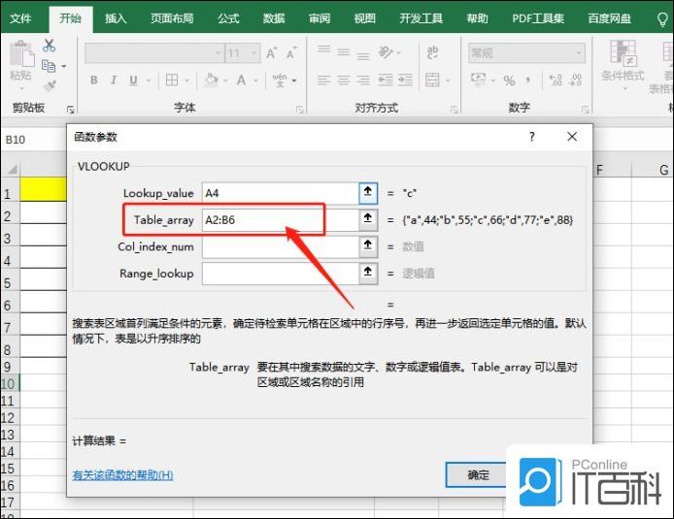Click the align left icon
This screenshot has height=519, width=674.
click(x=323, y=81)
